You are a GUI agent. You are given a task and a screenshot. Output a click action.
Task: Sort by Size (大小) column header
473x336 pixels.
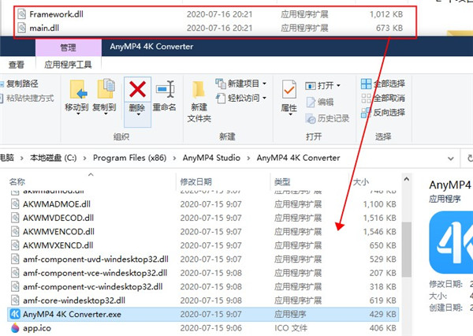(361, 181)
